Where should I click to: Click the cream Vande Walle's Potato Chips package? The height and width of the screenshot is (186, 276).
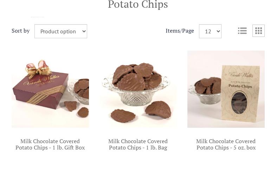(240, 93)
